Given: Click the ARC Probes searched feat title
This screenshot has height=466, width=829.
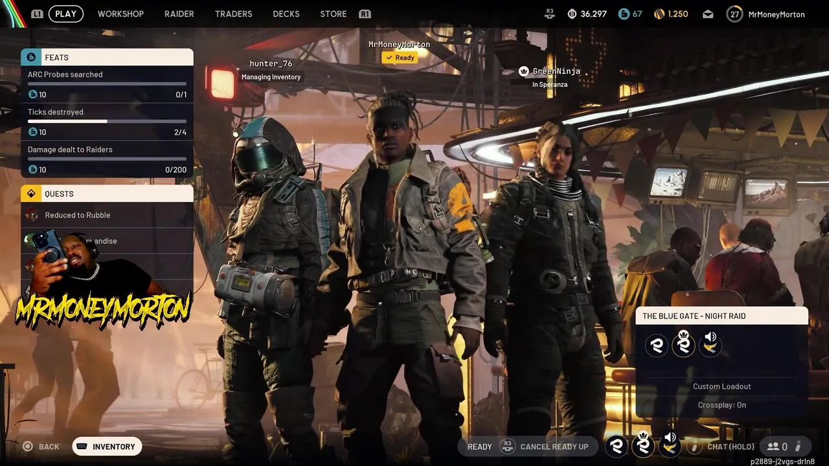Looking at the screenshot, I should [x=65, y=74].
